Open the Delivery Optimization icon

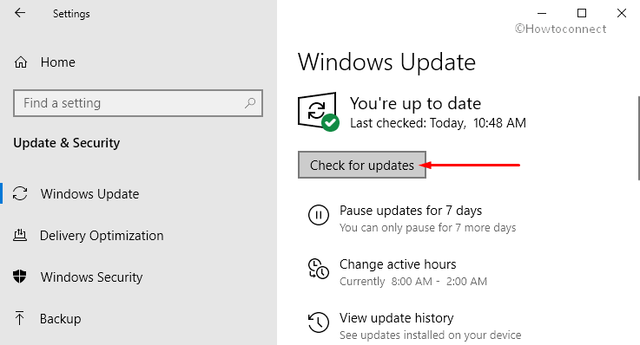[20, 235]
